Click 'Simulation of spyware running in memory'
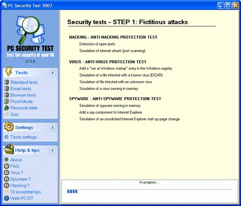 (110, 106)
